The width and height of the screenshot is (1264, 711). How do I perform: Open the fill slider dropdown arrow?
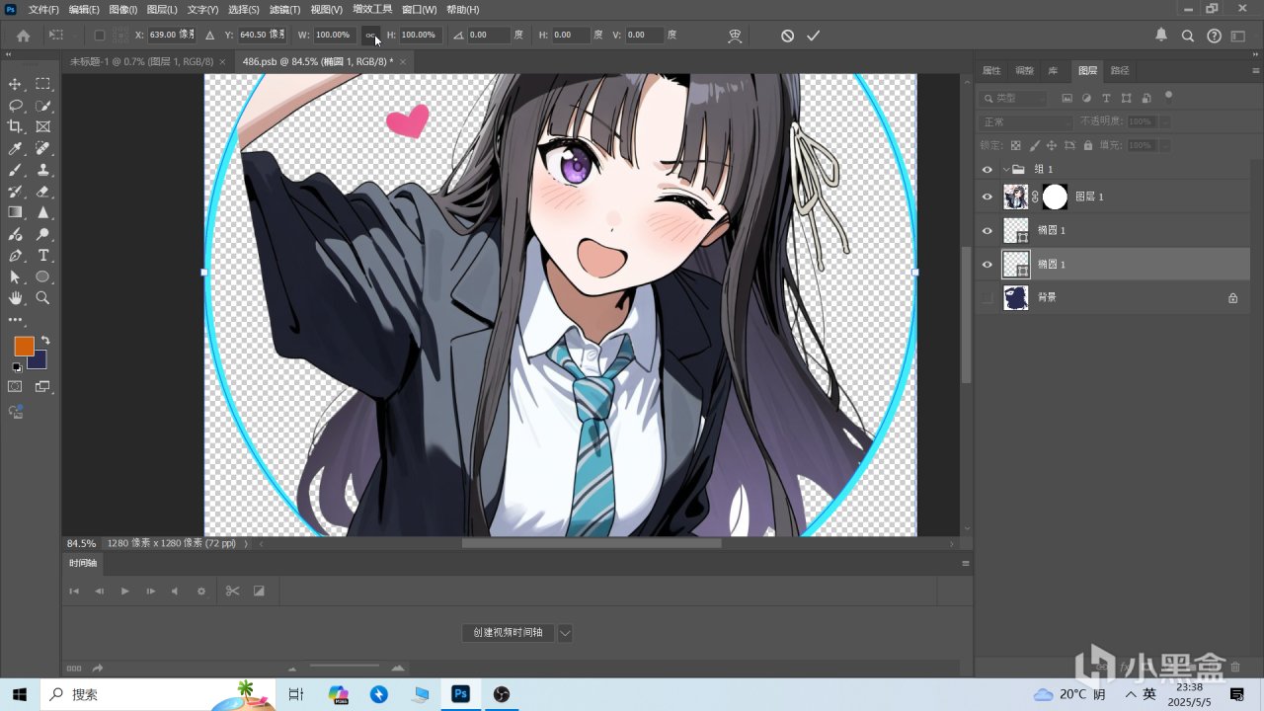(1165, 145)
